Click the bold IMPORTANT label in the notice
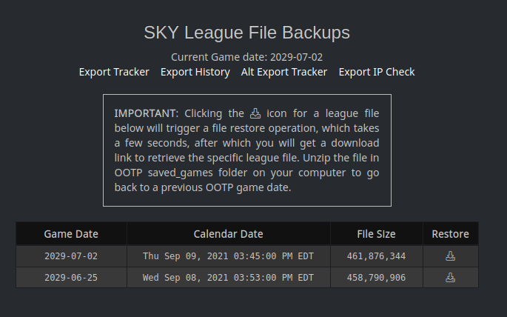 [x=146, y=113]
